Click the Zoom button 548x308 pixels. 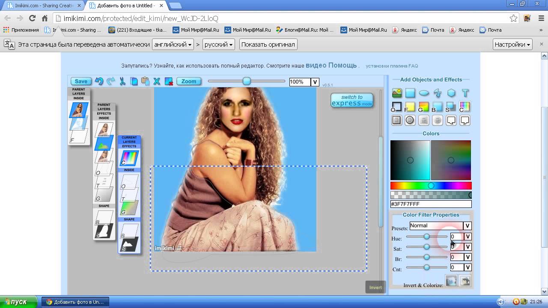(189, 81)
